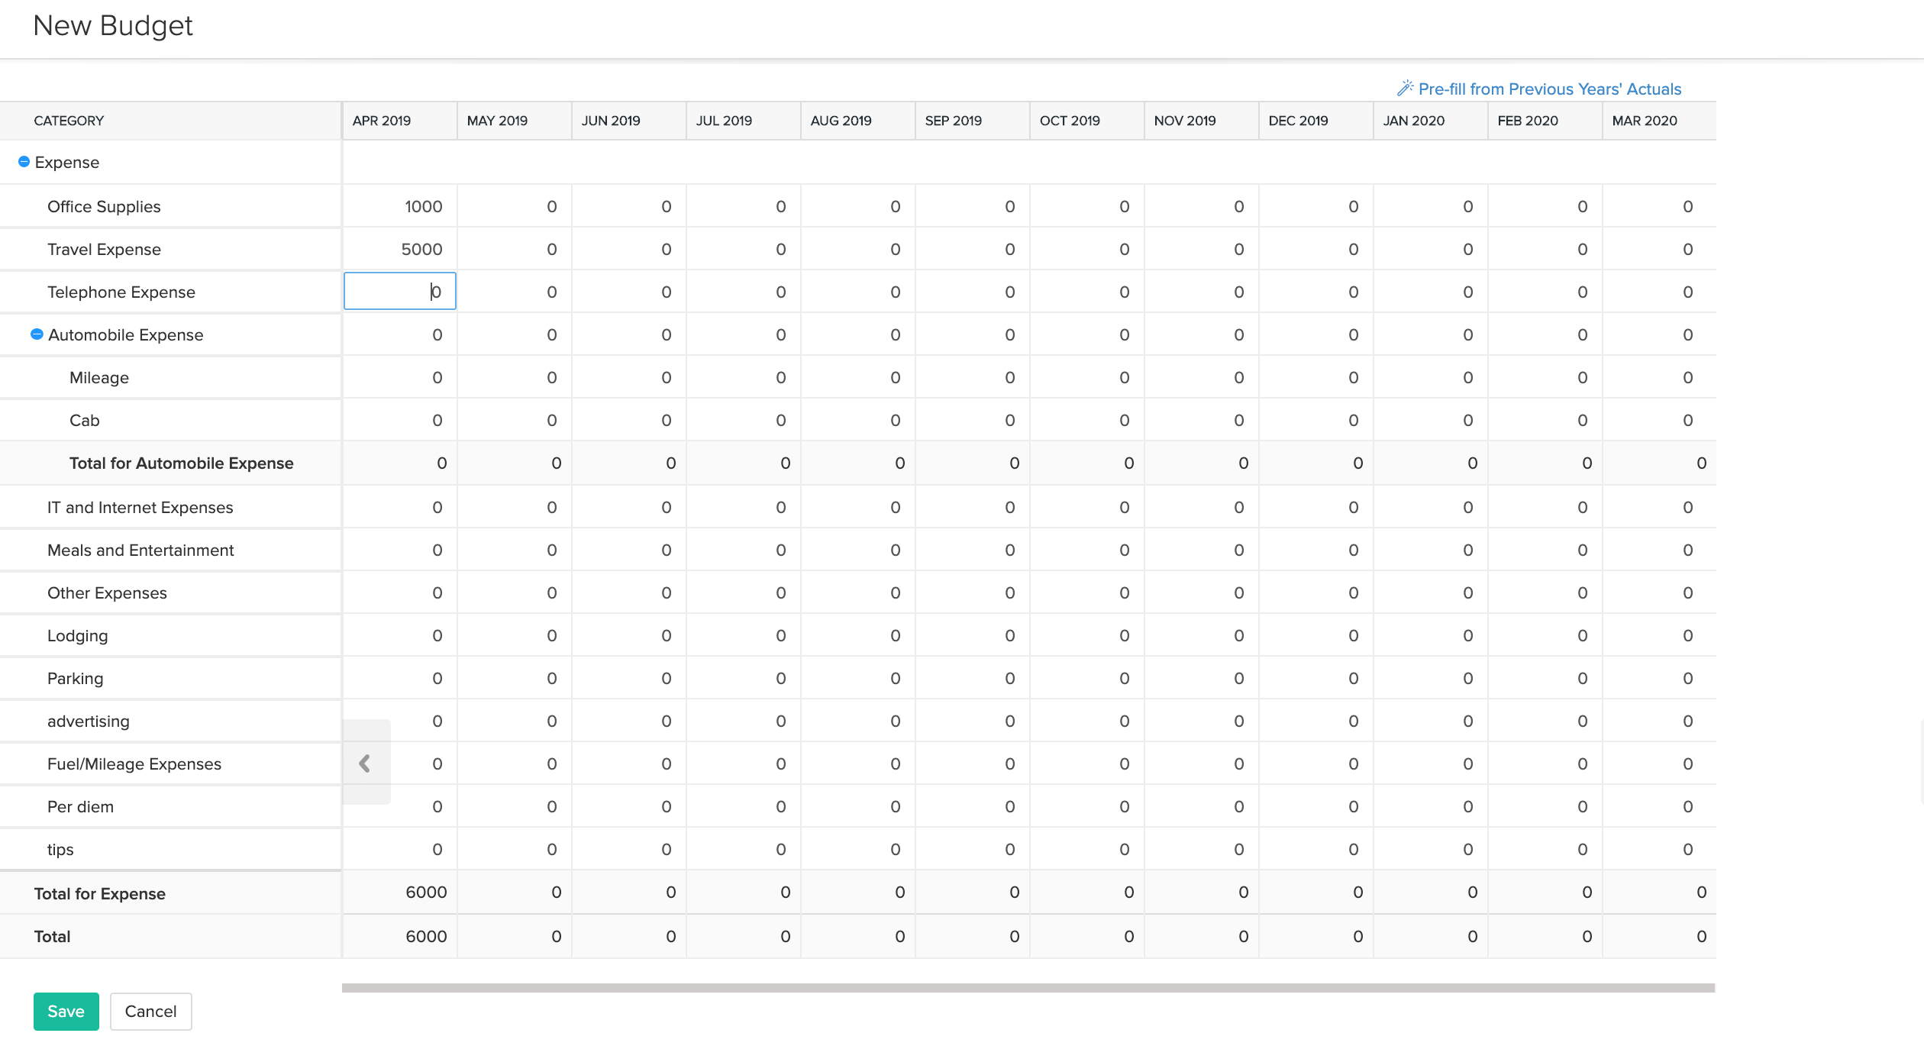Collapse the Expense category group
Screen dimensions: 1924x1046
24,162
